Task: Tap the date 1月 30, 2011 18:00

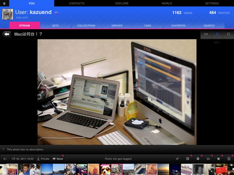Action: 22,159
